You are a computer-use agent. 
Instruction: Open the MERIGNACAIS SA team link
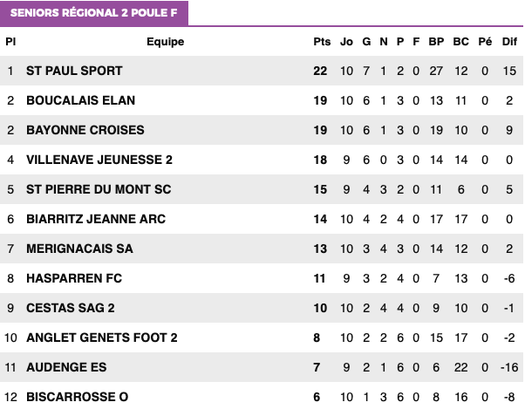coord(79,249)
